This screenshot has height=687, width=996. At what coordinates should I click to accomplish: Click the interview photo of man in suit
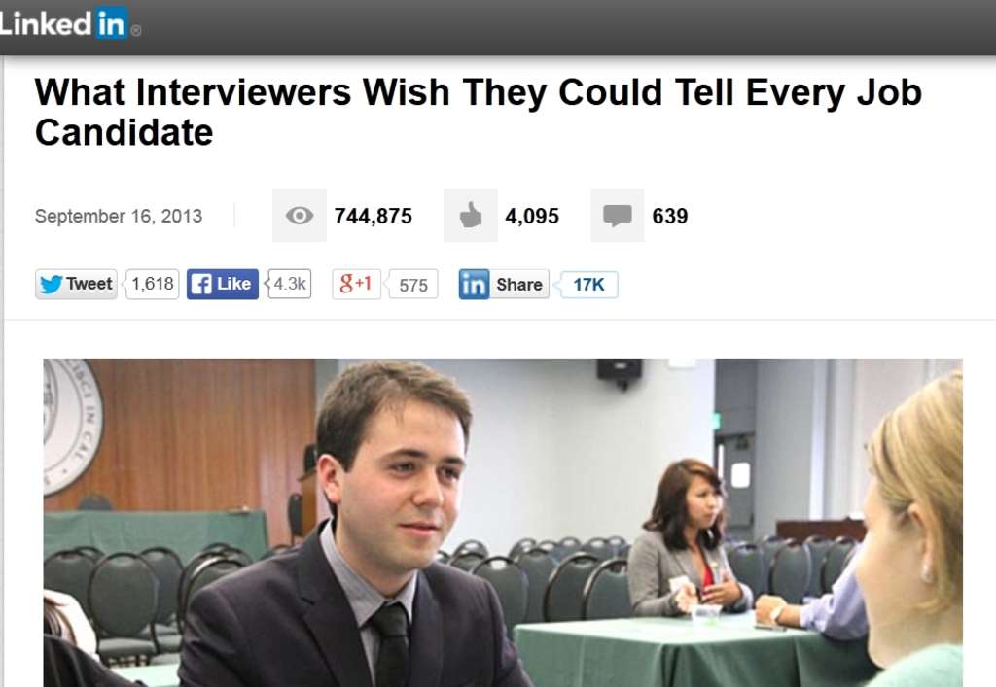(503, 523)
